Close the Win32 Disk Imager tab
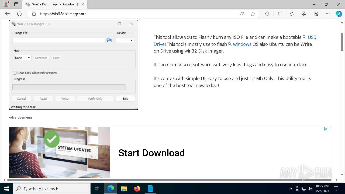 click(x=83, y=4)
